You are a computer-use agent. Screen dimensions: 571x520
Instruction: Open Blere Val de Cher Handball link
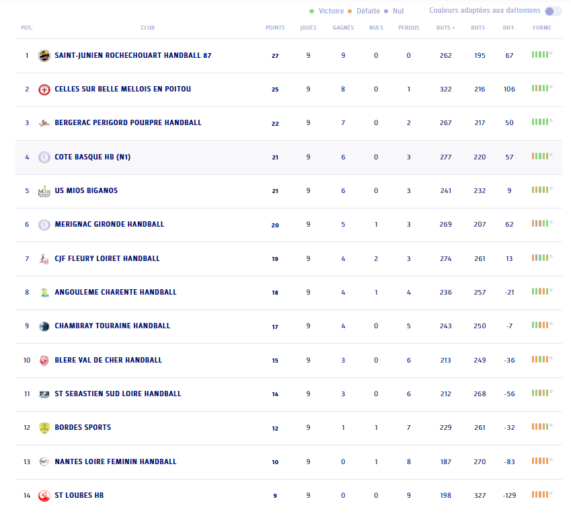[108, 360]
